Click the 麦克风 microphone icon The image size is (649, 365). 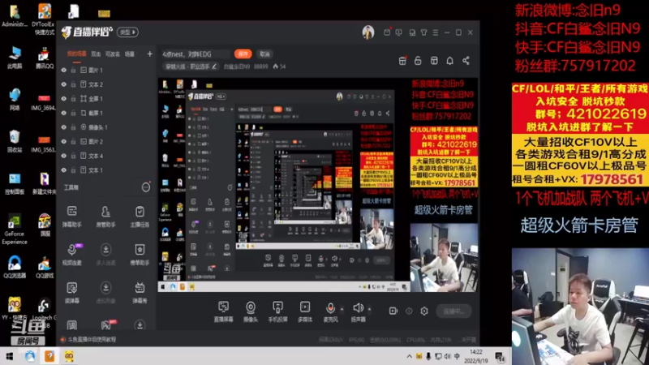point(330,308)
